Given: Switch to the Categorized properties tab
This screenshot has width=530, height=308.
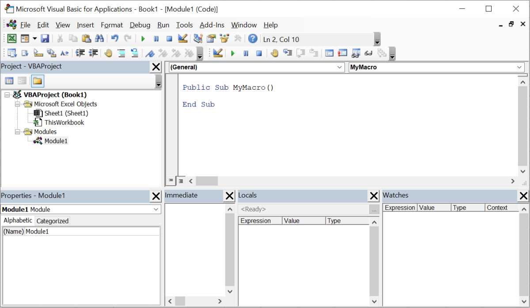Looking at the screenshot, I should pos(52,220).
